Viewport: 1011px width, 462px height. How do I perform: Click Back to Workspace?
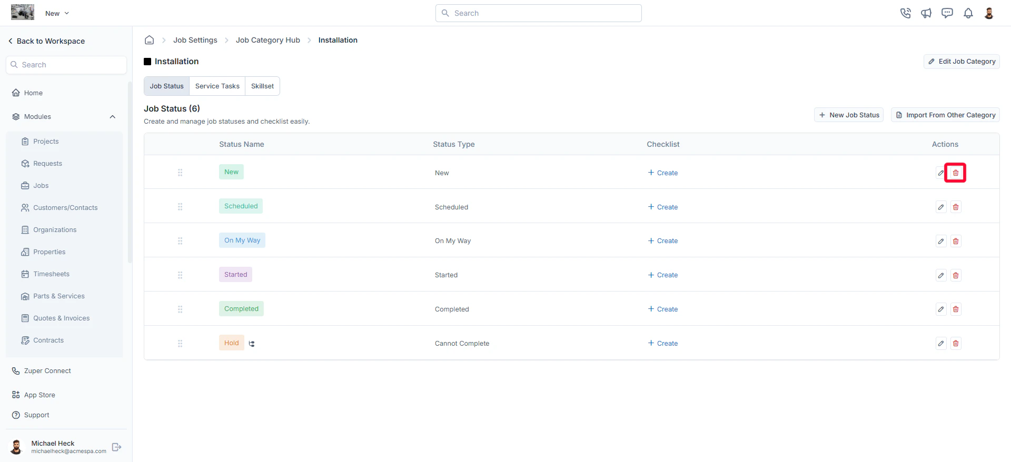pyautogui.click(x=46, y=41)
